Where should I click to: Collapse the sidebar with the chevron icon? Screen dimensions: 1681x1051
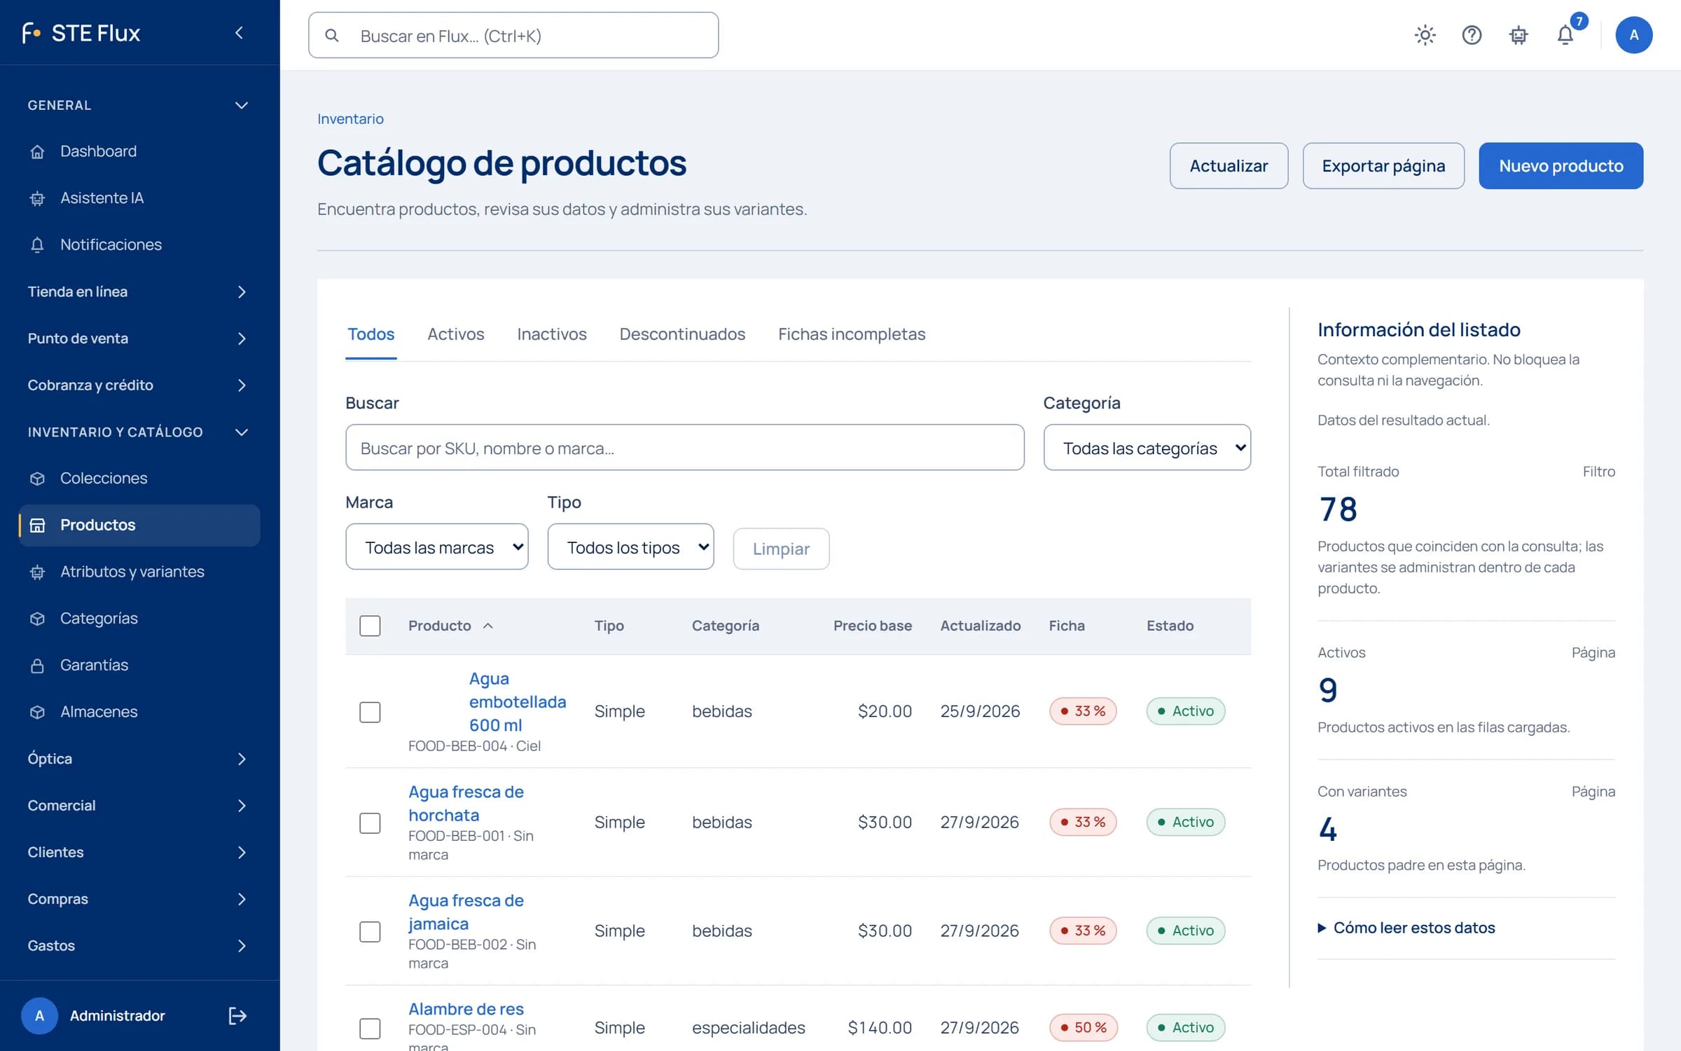point(239,33)
